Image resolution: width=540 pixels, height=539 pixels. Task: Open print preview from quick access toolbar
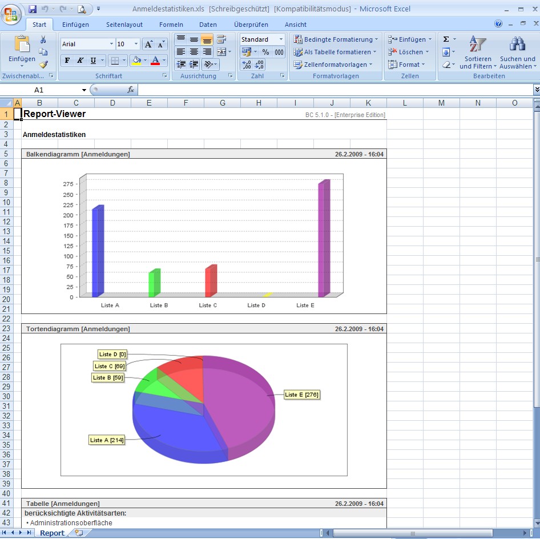[82, 9]
